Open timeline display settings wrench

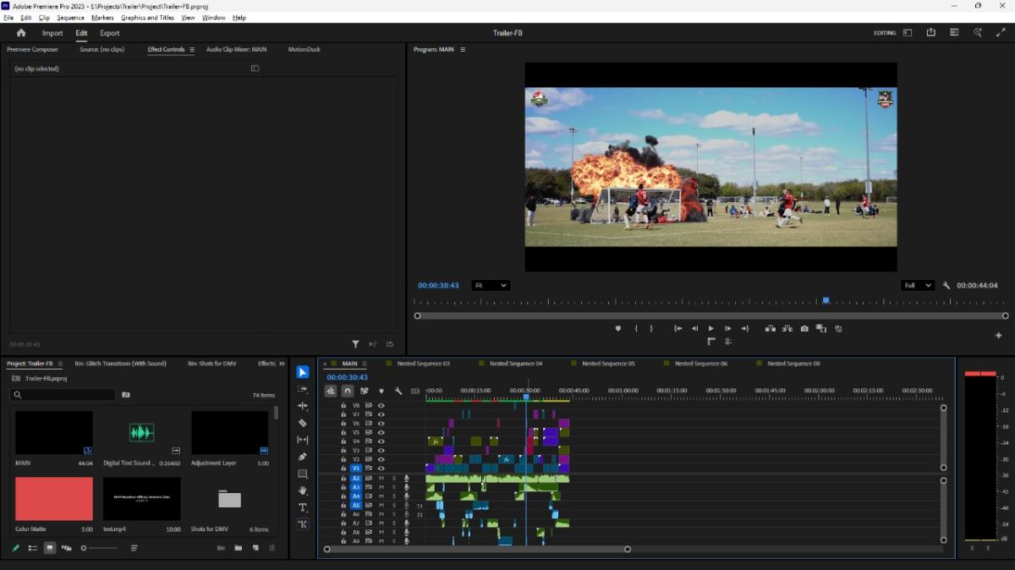pyautogui.click(x=398, y=391)
